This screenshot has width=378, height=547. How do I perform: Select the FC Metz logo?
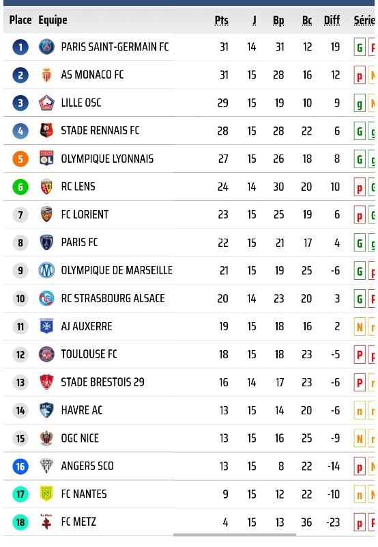(46, 522)
